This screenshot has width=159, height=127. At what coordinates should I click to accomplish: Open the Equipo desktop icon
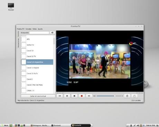click(x=11, y=7)
